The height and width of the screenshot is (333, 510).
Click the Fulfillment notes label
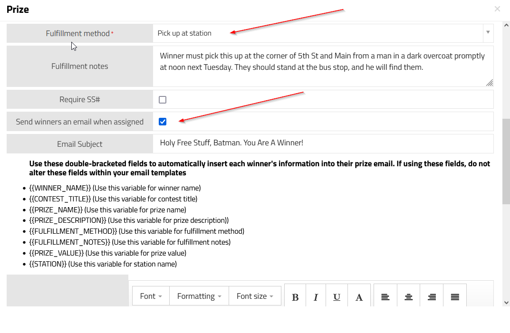click(x=80, y=67)
